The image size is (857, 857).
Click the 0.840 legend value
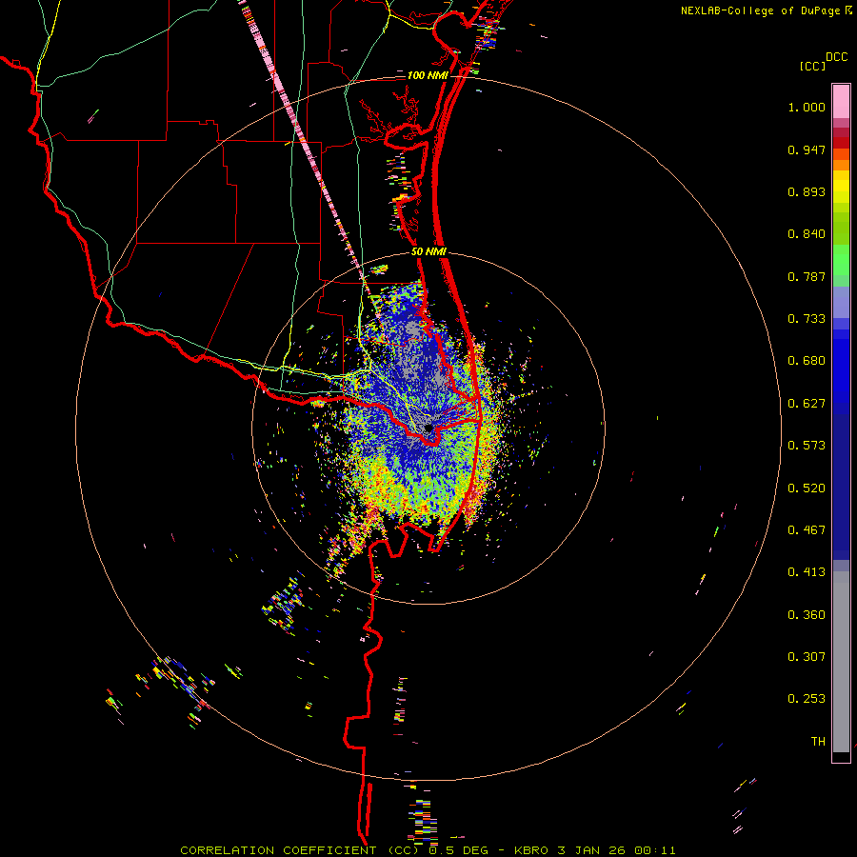tap(807, 234)
